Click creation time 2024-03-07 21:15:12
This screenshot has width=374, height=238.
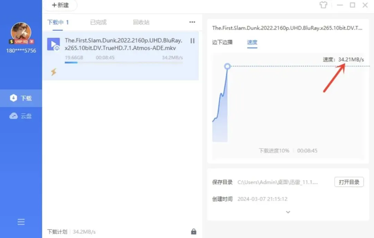coord(262,199)
